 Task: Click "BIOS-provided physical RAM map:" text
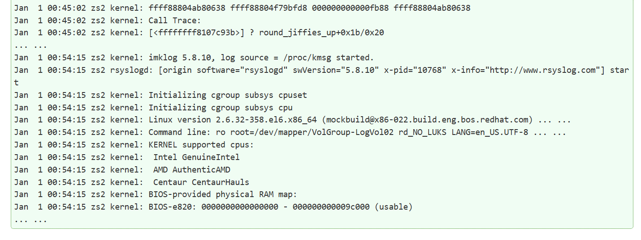[x=223, y=194]
